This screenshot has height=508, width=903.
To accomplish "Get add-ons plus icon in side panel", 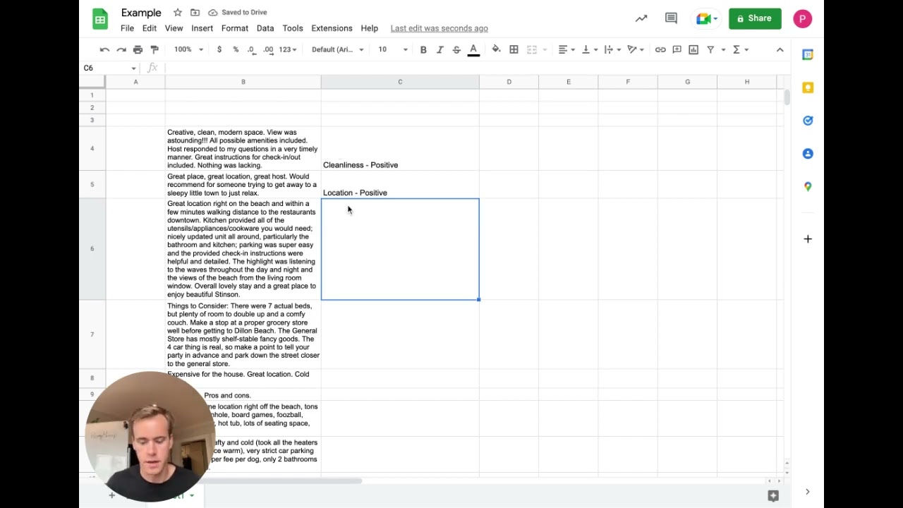I will coord(808,239).
